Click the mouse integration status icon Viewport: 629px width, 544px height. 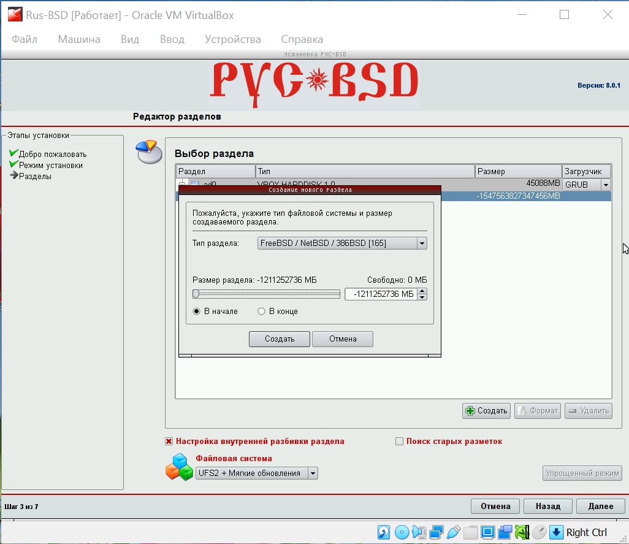click(x=539, y=532)
